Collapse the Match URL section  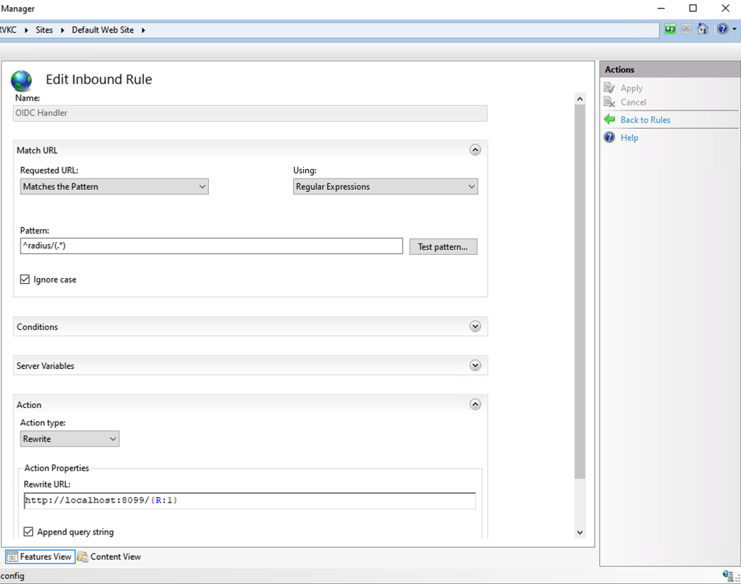coord(475,150)
